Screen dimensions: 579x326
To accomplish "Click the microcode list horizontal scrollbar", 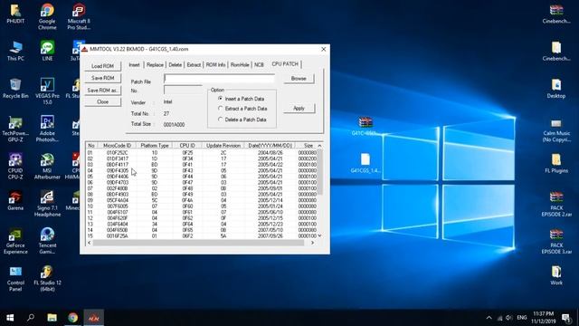I will pos(200,243).
